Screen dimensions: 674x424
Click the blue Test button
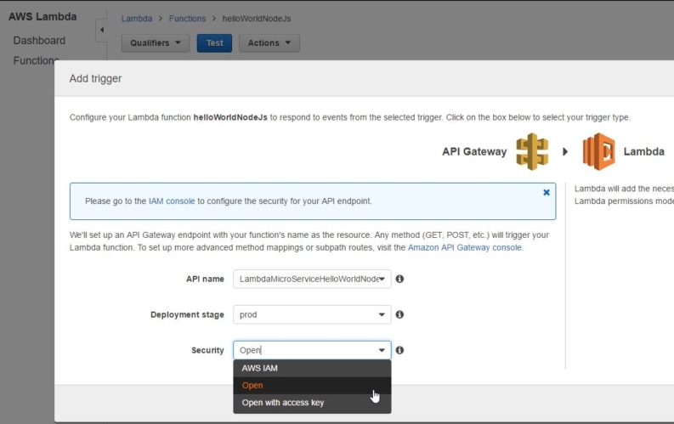[x=214, y=43]
